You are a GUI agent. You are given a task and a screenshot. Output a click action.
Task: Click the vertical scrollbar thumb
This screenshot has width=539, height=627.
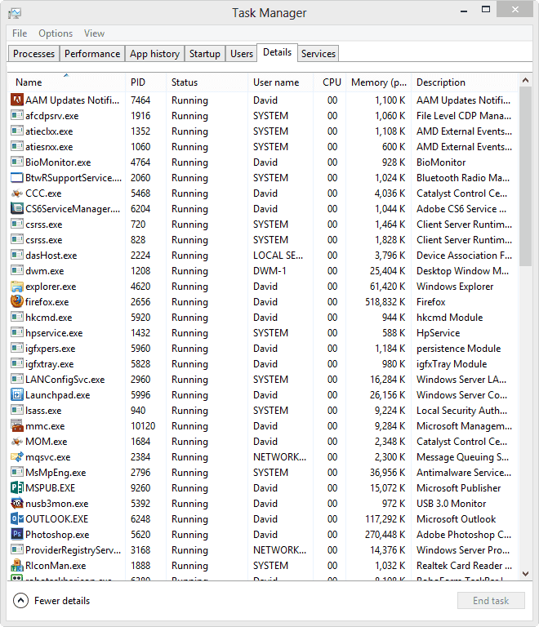[x=525, y=176]
